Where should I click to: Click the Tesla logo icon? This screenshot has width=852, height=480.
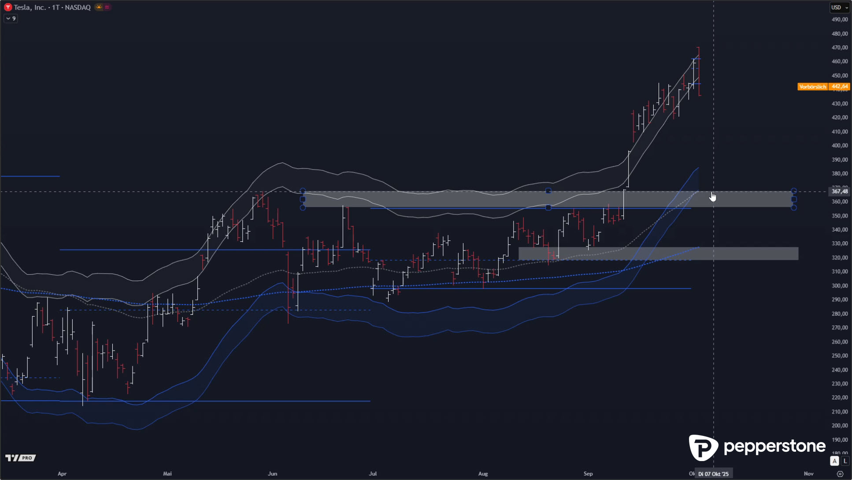coord(8,7)
